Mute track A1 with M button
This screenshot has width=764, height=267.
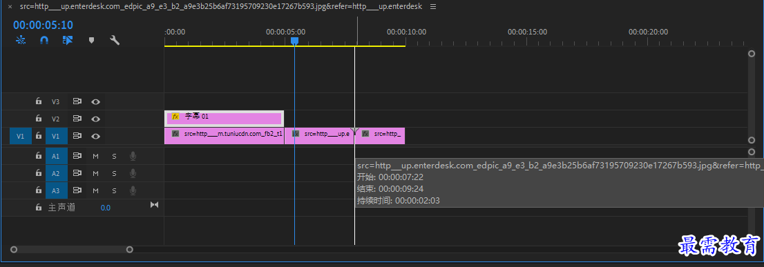[95, 156]
